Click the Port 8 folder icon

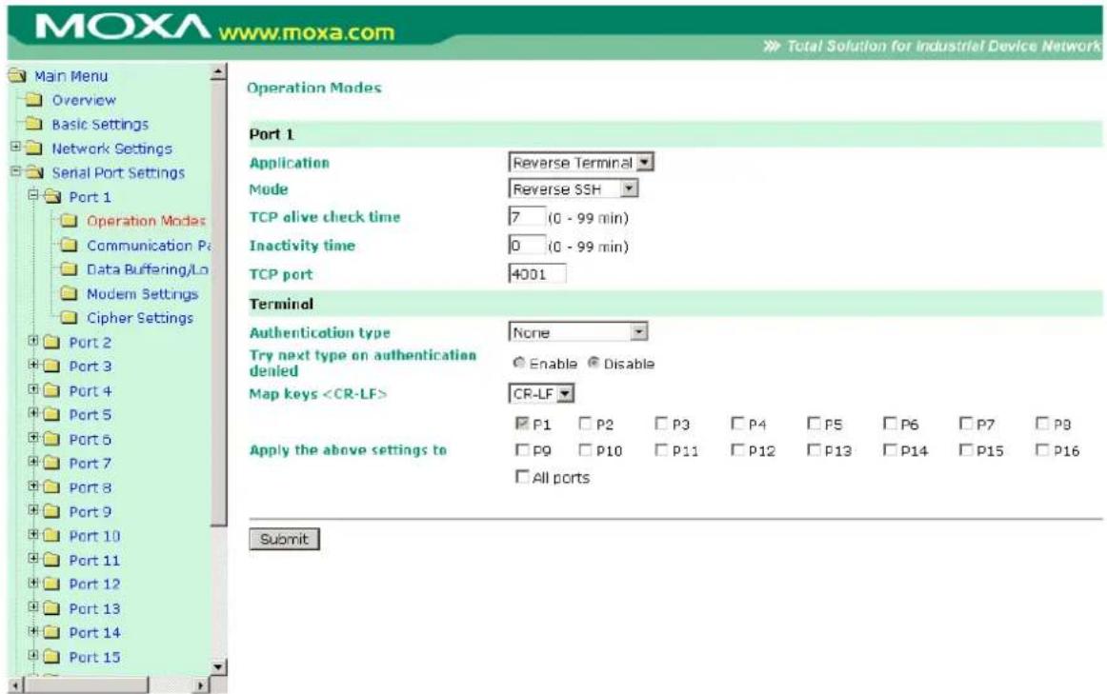(x=51, y=487)
